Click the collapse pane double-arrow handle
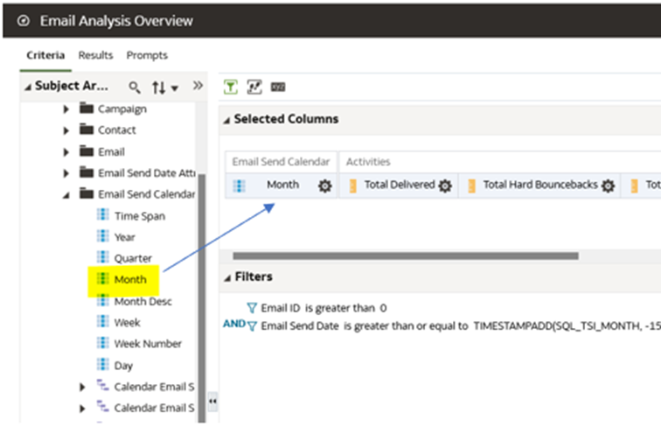Image resolution: width=661 pixels, height=427 pixels. (x=212, y=402)
